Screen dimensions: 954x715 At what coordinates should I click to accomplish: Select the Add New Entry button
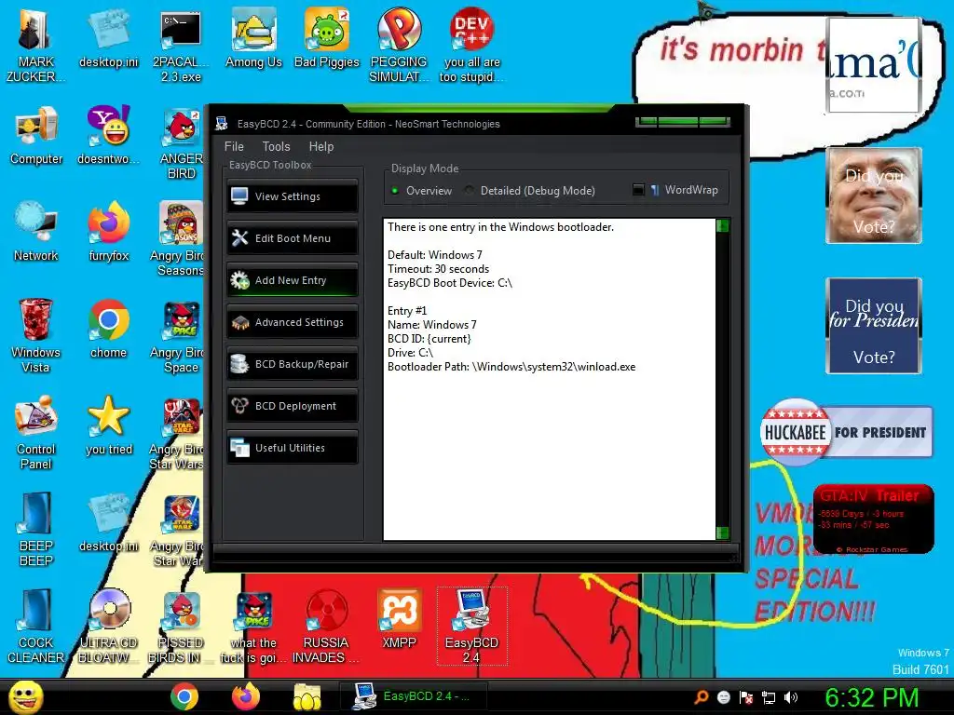point(292,280)
